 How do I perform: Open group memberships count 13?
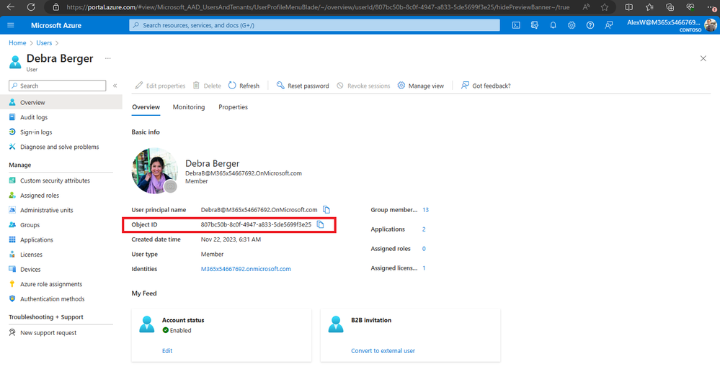(426, 210)
